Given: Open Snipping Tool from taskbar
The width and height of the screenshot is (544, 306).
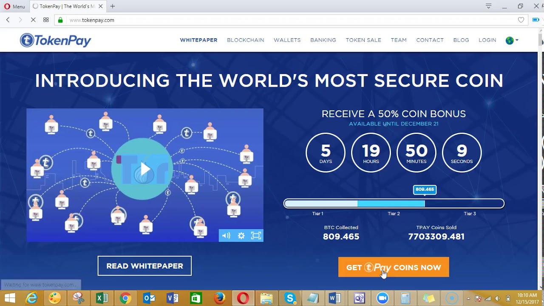Looking at the screenshot, I should pos(79,298).
